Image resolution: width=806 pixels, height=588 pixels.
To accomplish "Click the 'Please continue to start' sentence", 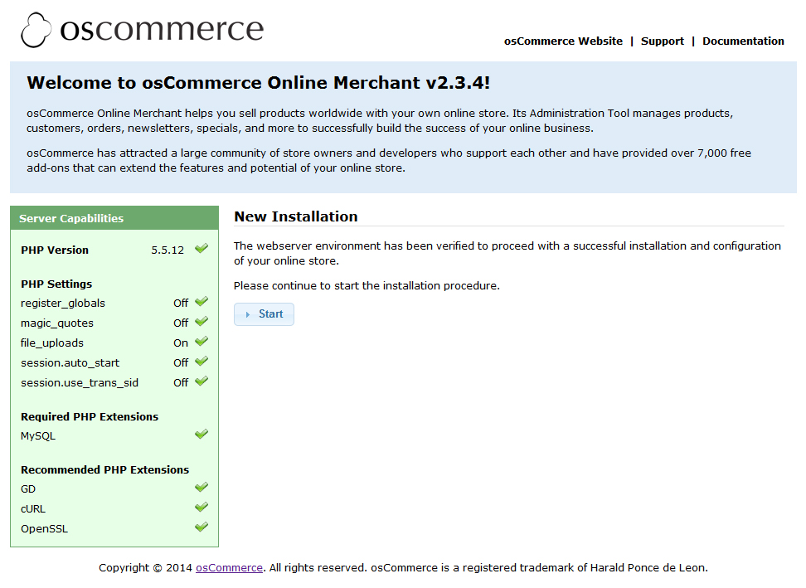I will tap(367, 286).
